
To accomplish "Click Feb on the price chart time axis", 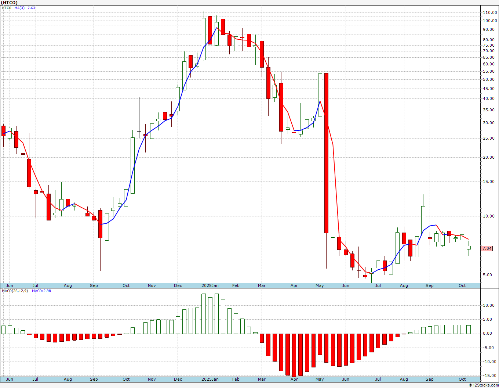I will 236,285.
